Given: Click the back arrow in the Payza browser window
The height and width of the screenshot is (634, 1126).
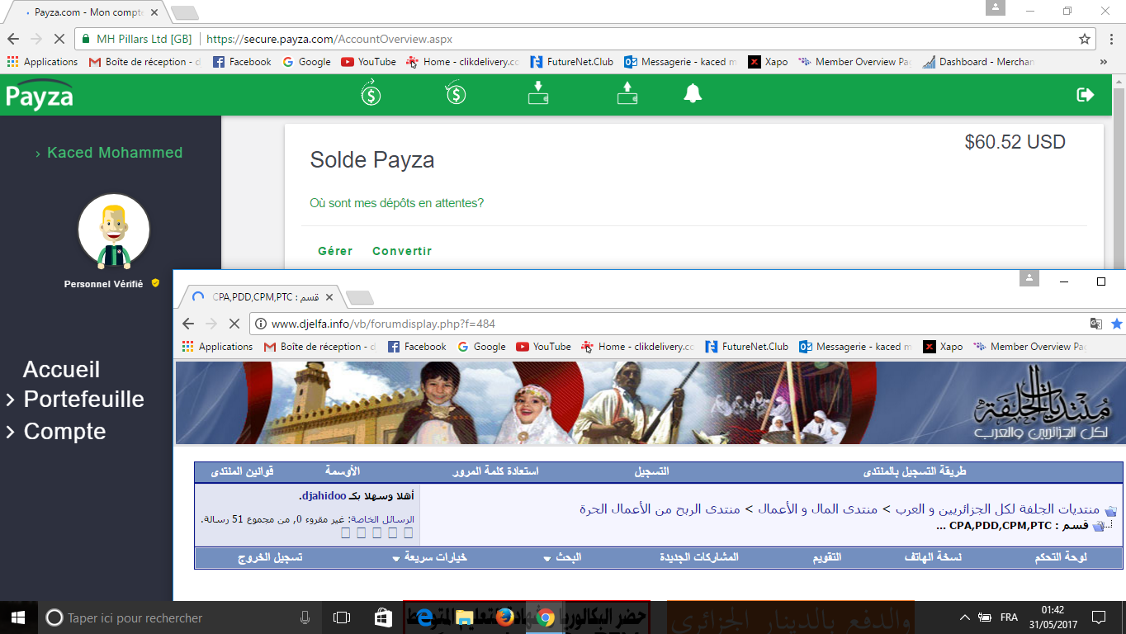Looking at the screenshot, I should (x=13, y=39).
